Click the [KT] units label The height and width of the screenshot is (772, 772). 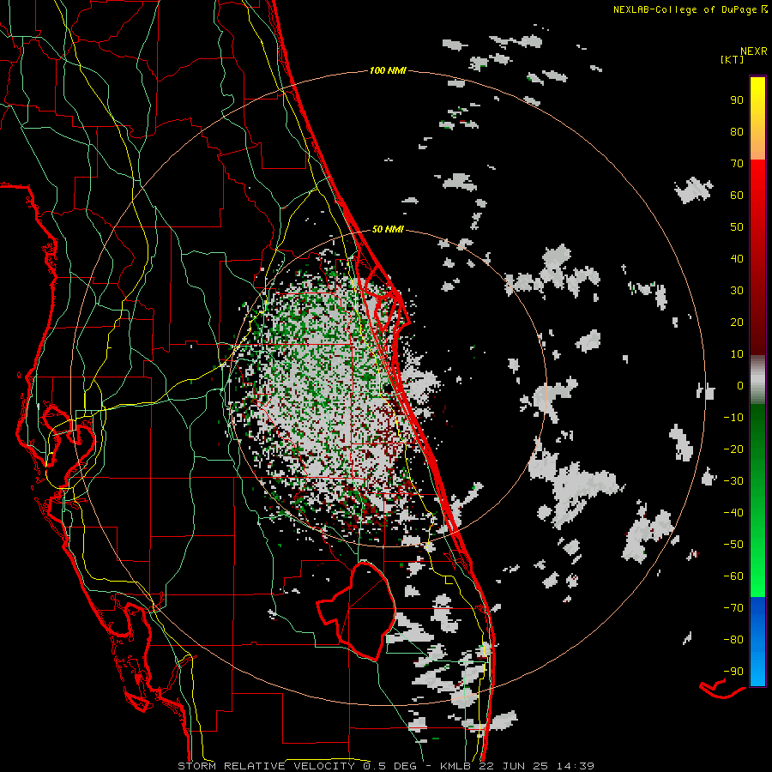733,59
